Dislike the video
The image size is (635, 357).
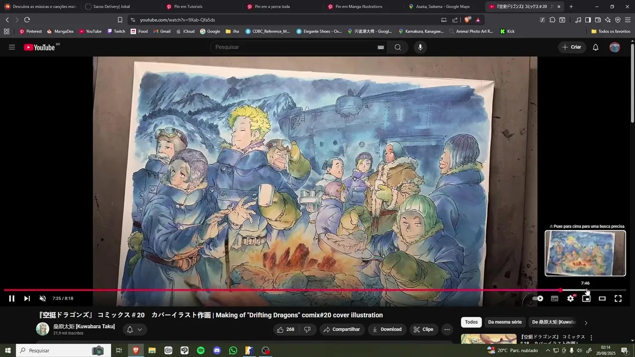307,329
